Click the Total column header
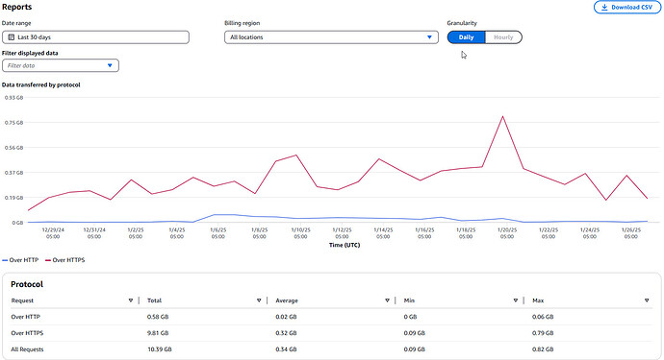 (x=154, y=300)
